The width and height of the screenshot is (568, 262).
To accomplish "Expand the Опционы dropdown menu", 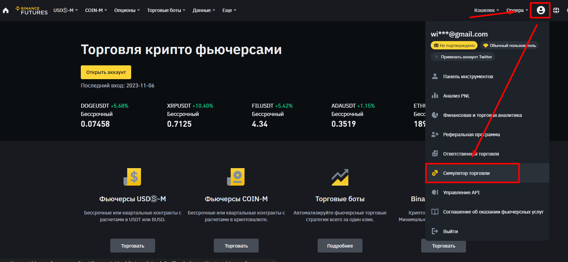I will click(x=127, y=10).
